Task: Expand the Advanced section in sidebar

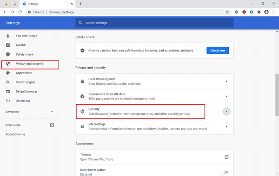Action: click(29, 112)
